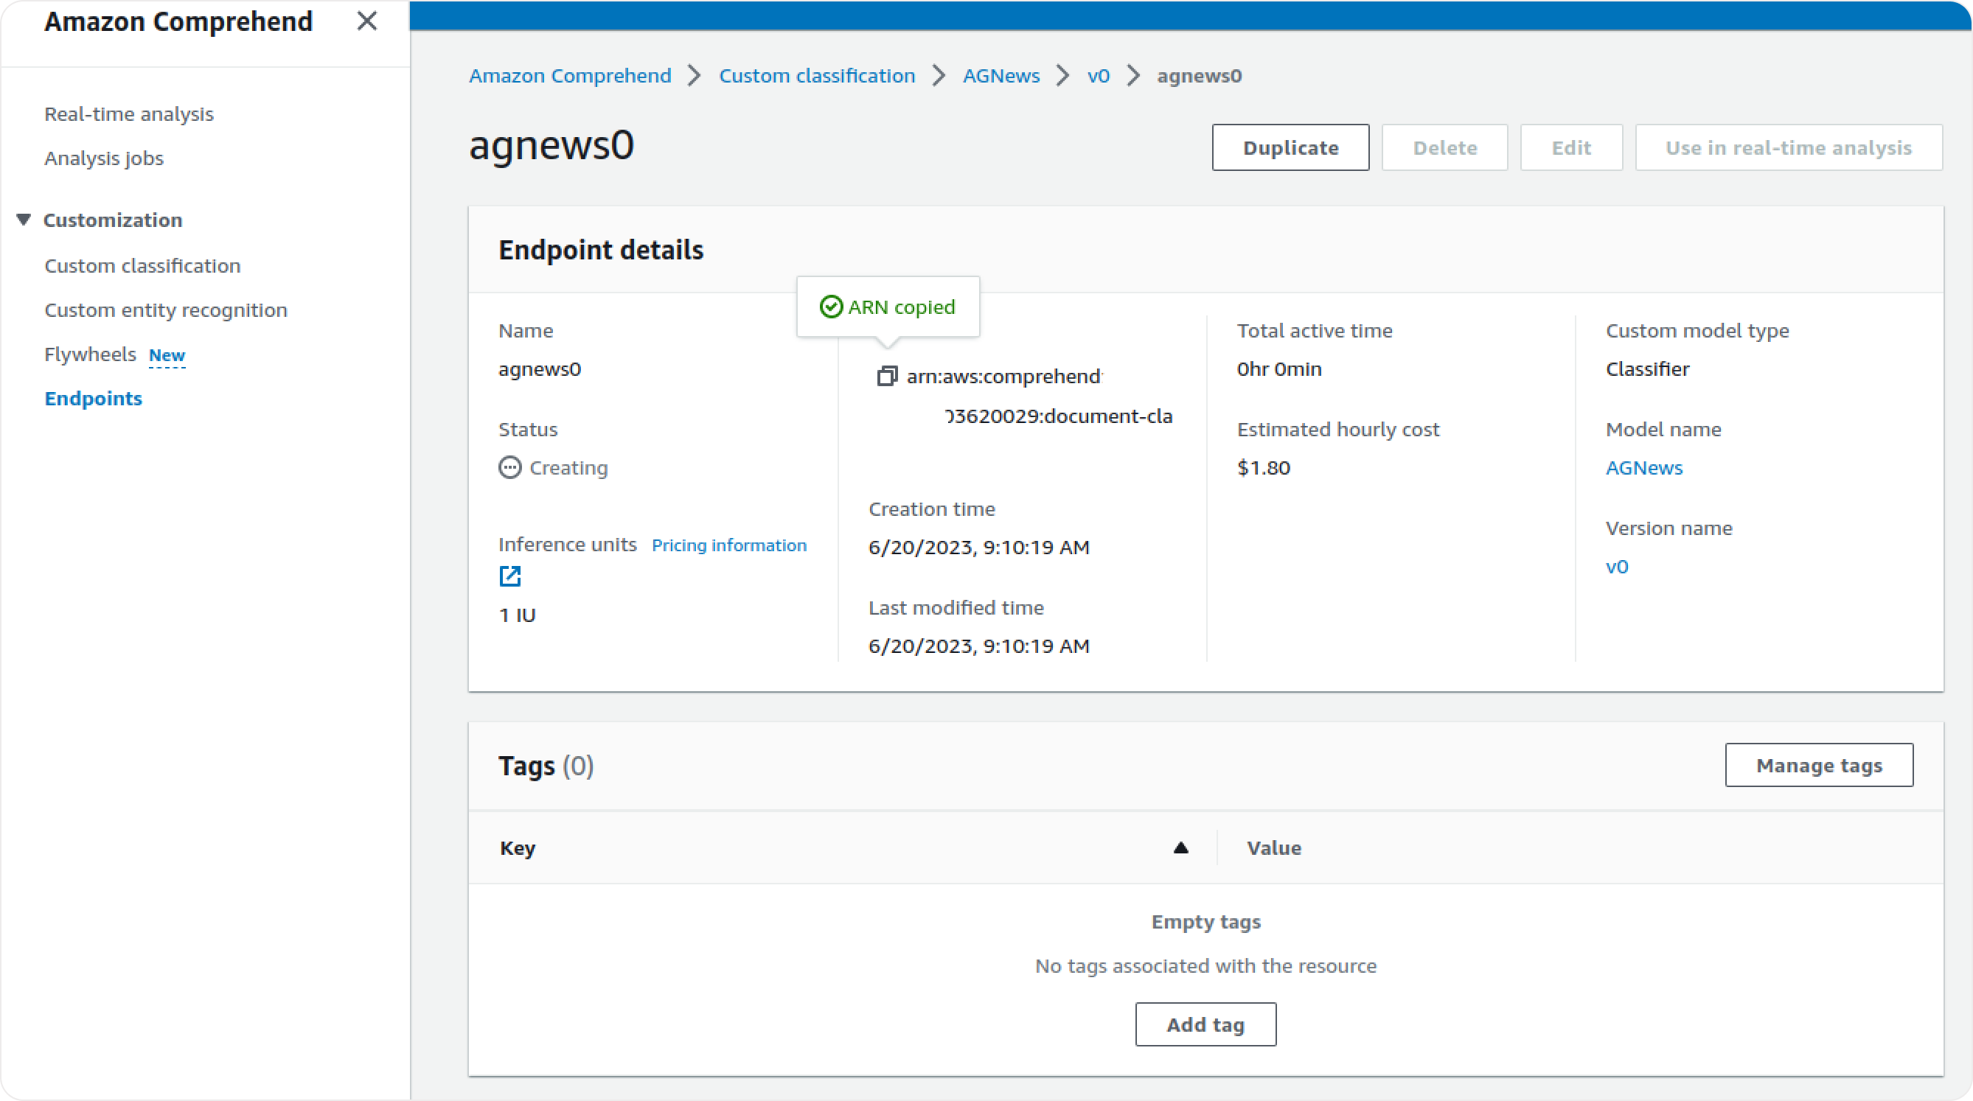Click the New badge next to Flywheels
Image resolution: width=1973 pixels, height=1101 pixels.
[167, 355]
